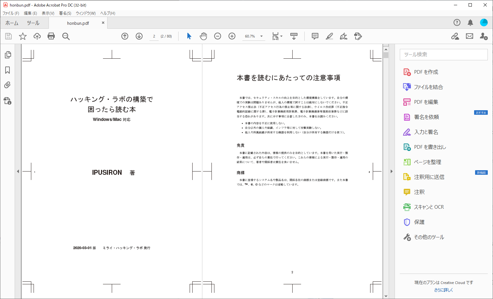The width and height of the screenshot is (493, 299).
Task: Collapse the right tools pane arrow
Action: (x=391, y=171)
